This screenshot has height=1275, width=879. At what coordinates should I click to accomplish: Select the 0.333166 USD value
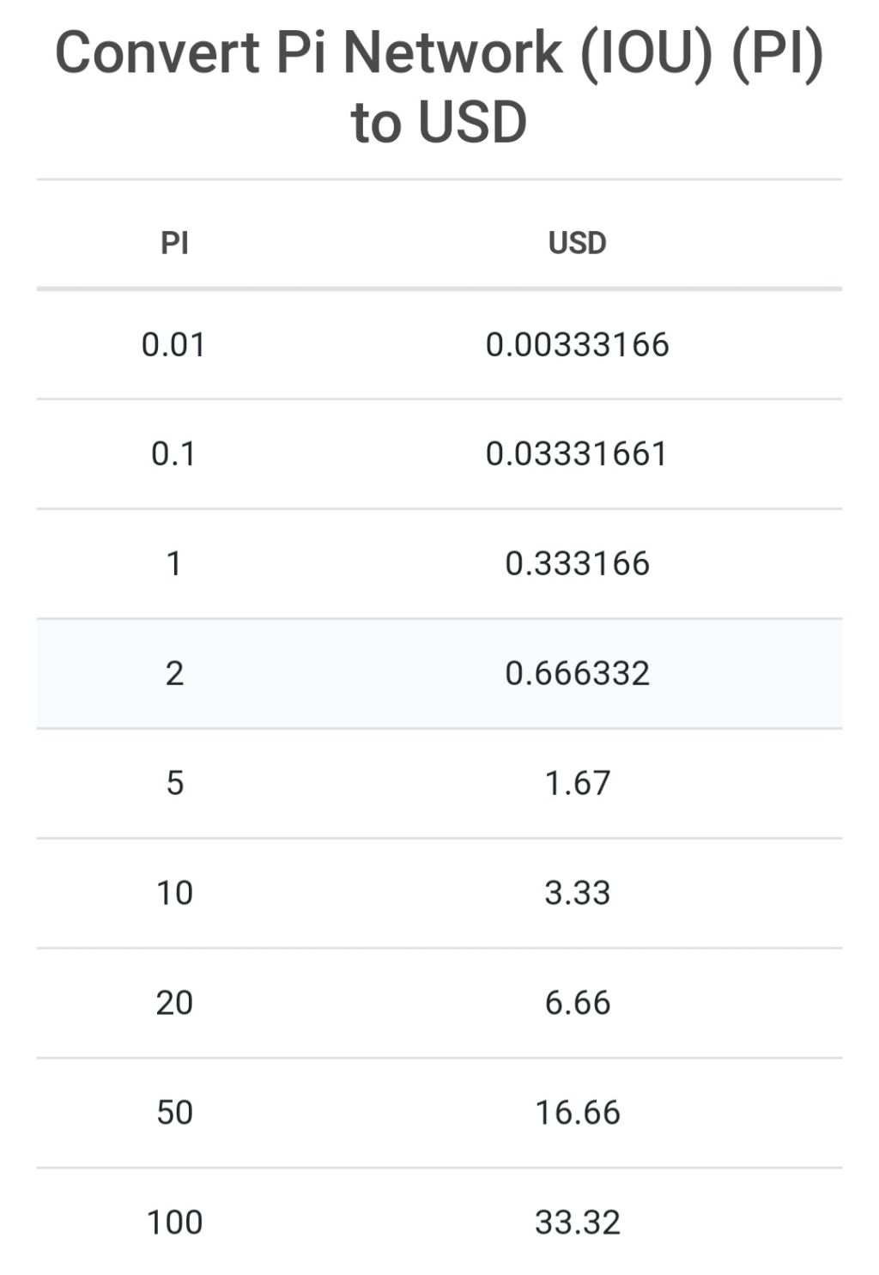click(577, 563)
